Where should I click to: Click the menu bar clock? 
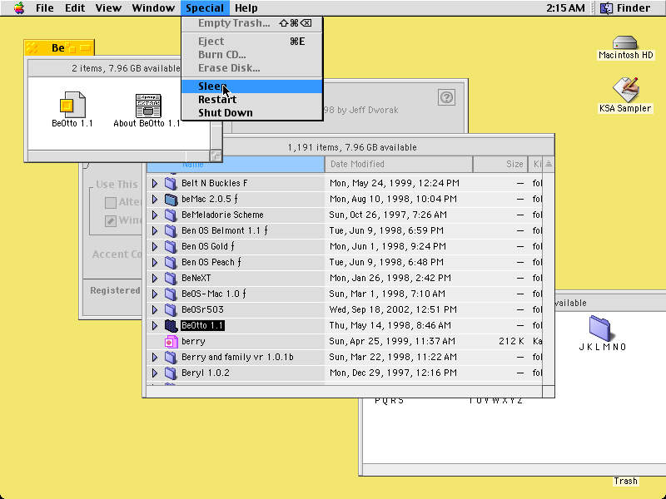point(565,8)
